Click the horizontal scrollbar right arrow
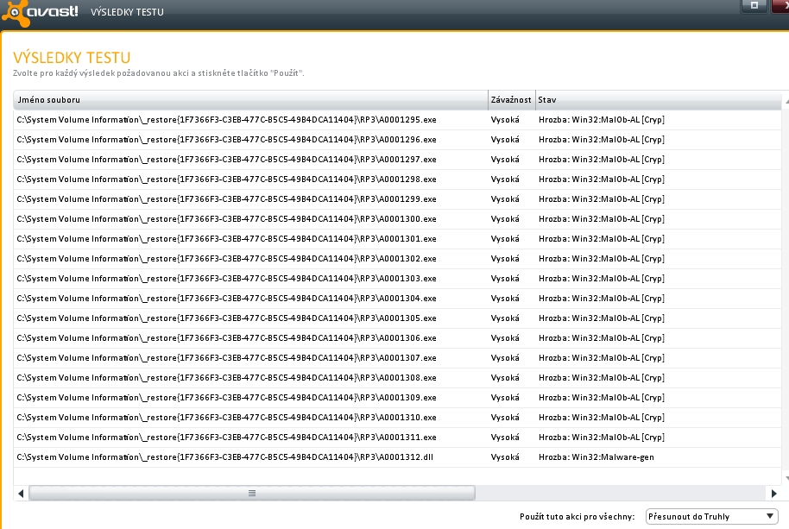Viewport: 789px width, 529px height. (x=773, y=493)
